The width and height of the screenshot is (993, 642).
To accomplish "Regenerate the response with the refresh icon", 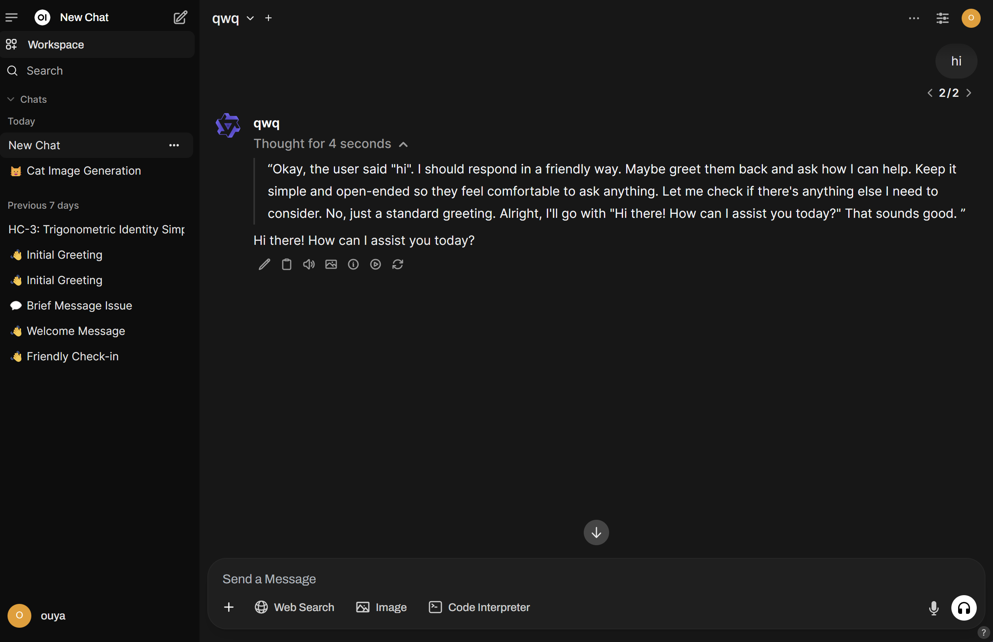I will [x=398, y=264].
